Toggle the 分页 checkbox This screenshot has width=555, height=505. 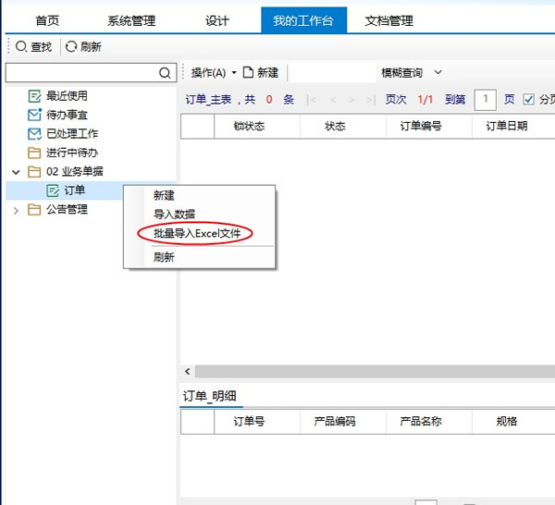coord(529,100)
